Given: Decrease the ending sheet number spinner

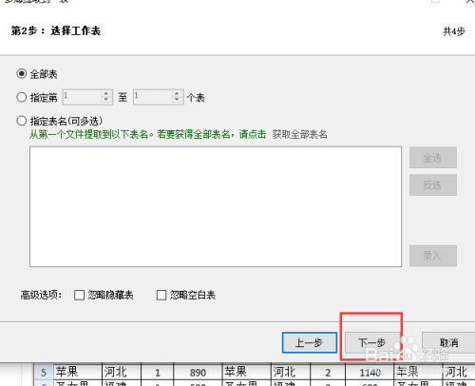Looking at the screenshot, I should (177, 100).
